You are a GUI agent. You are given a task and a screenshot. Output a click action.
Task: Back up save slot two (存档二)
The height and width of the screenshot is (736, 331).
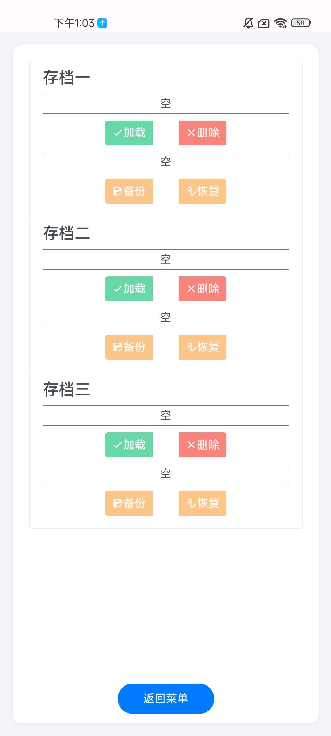129,347
